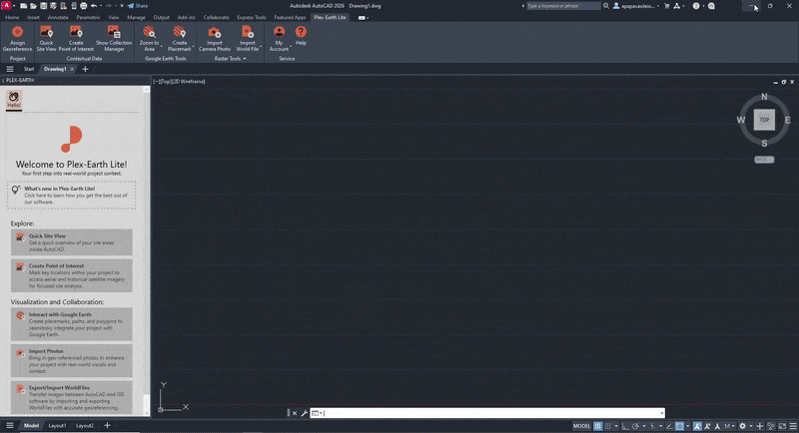This screenshot has width=799, height=433.
Task: Open Quick Site View from the ribbon
Action: click(x=46, y=39)
